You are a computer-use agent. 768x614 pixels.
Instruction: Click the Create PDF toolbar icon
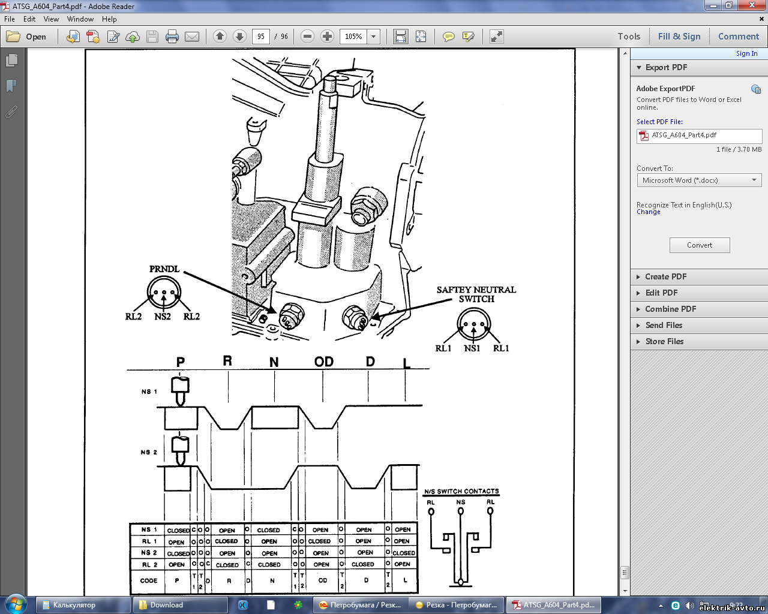[93, 37]
